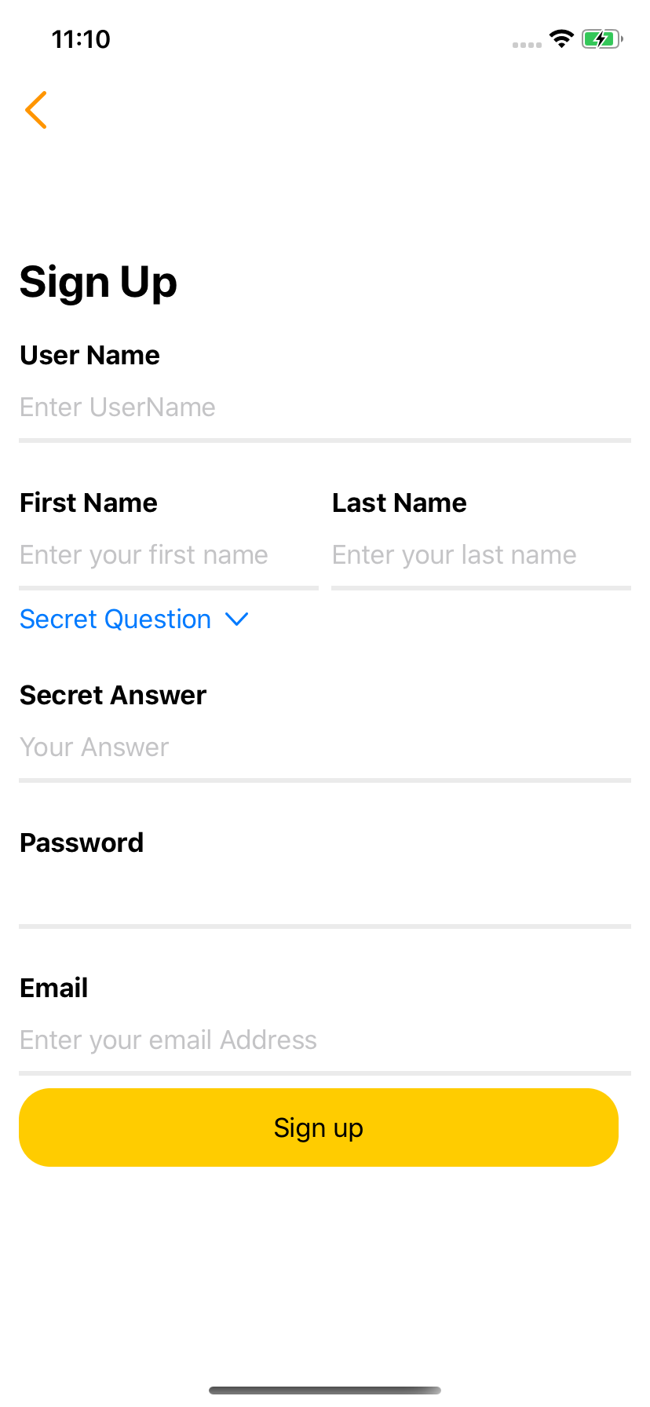Screen dimensions: 650x1407
Task: Tap the Password label
Action: coord(82,843)
